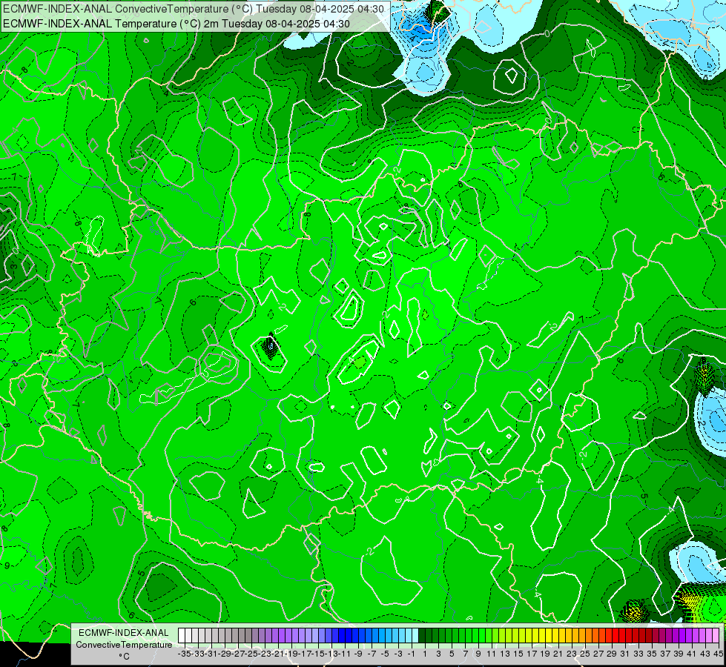Click the '29' value on the legend scale

point(611,654)
